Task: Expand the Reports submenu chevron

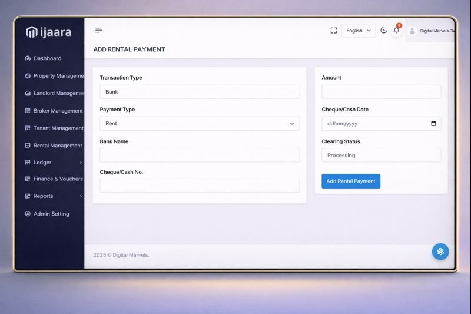Action: [81, 196]
